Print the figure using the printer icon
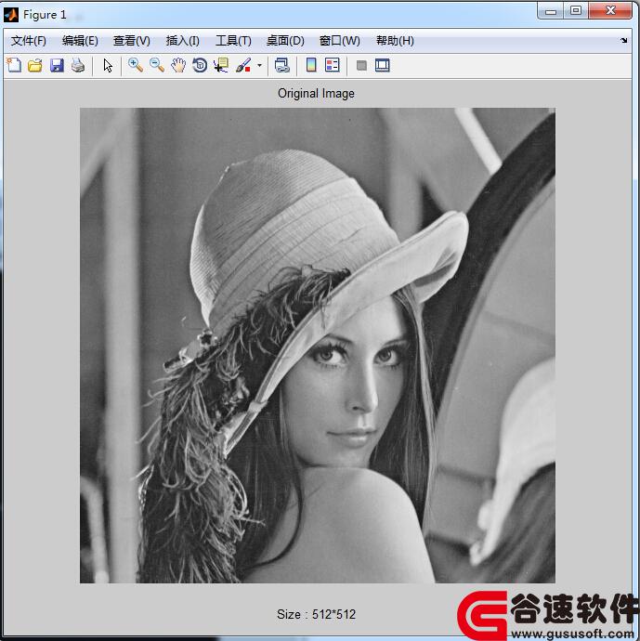The width and height of the screenshot is (640, 641). 78,65
